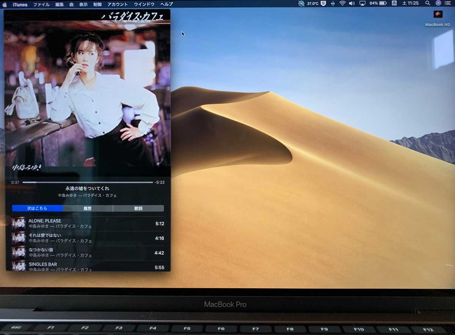Click the 27.0°C temperature status item
Screen dimensions: 455x335
pyautogui.click(x=313, y=3)
